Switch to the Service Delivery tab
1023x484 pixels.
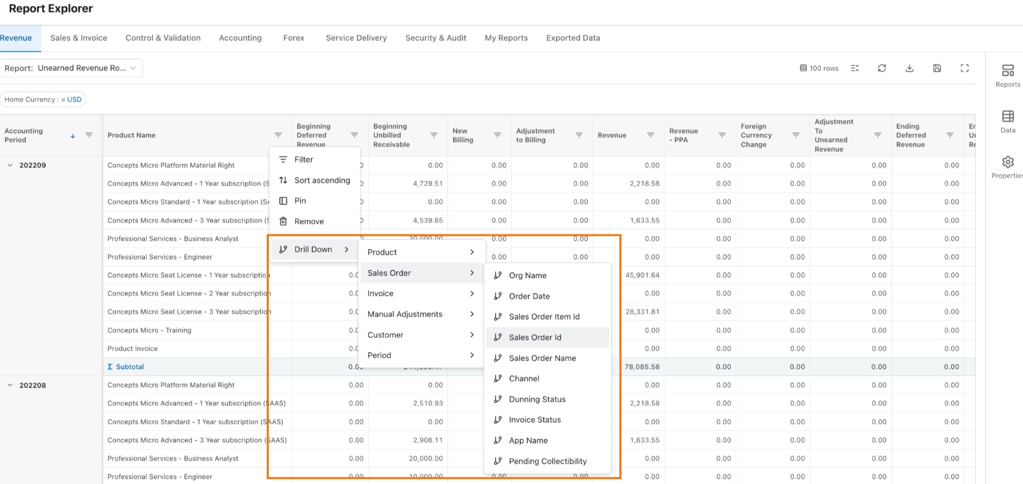coord(356,38)
